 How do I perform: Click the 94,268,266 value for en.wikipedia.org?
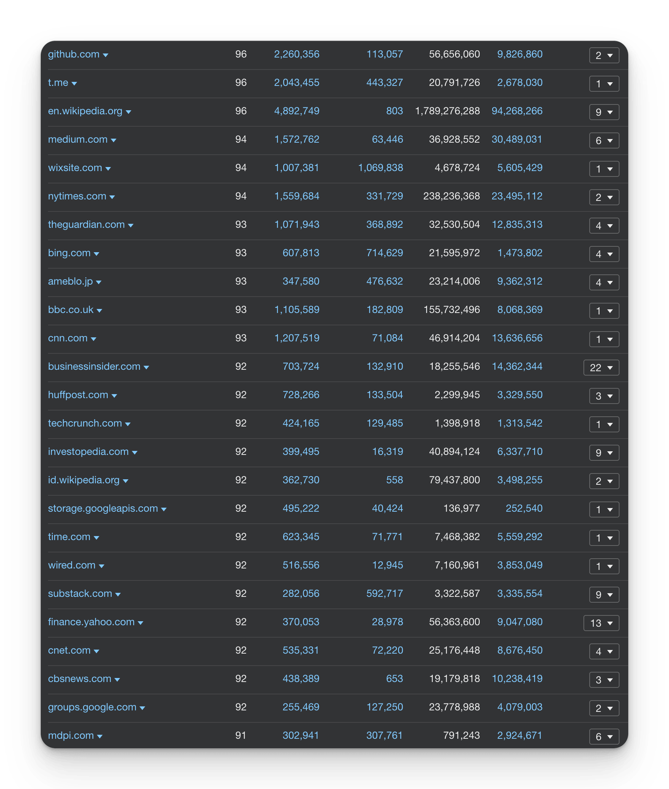(517, 111)
